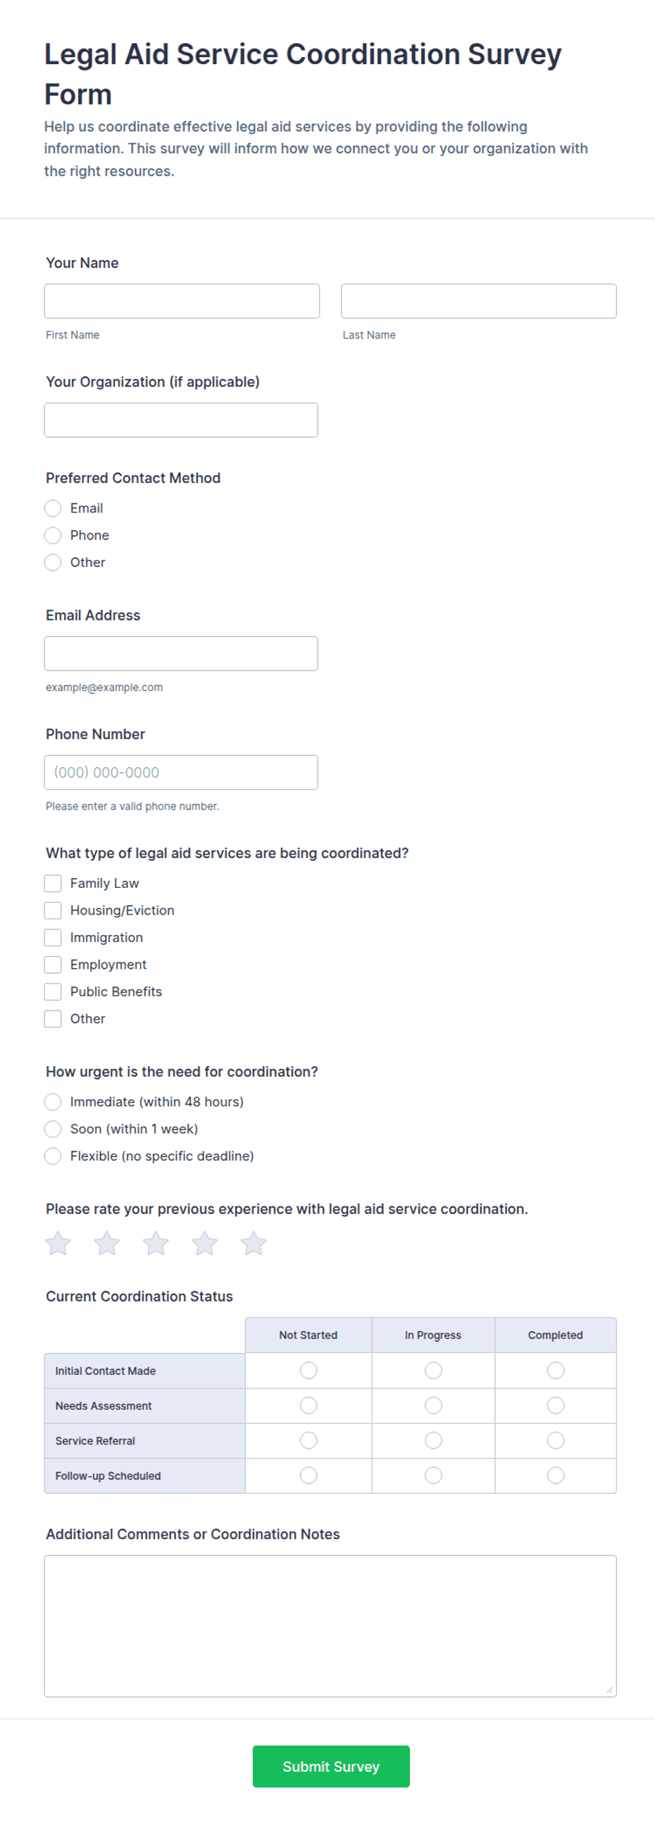
Task: Submit the survey with the green button
Action: click(331, 1766)
